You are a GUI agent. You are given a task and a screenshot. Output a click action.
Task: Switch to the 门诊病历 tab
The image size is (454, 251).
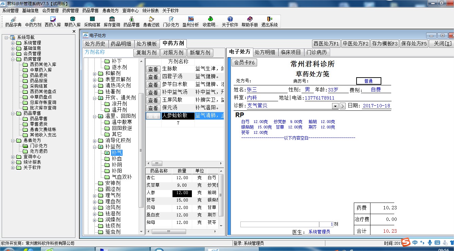click(316, 52)
